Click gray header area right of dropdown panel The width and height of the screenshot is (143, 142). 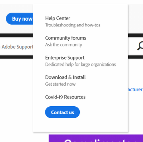click(135, 19)
